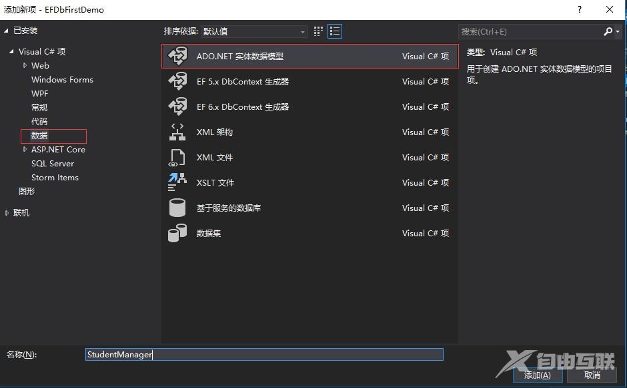
Task: Select the EF 6.x DbContext 生成器 template
Action: coord(267,106)
